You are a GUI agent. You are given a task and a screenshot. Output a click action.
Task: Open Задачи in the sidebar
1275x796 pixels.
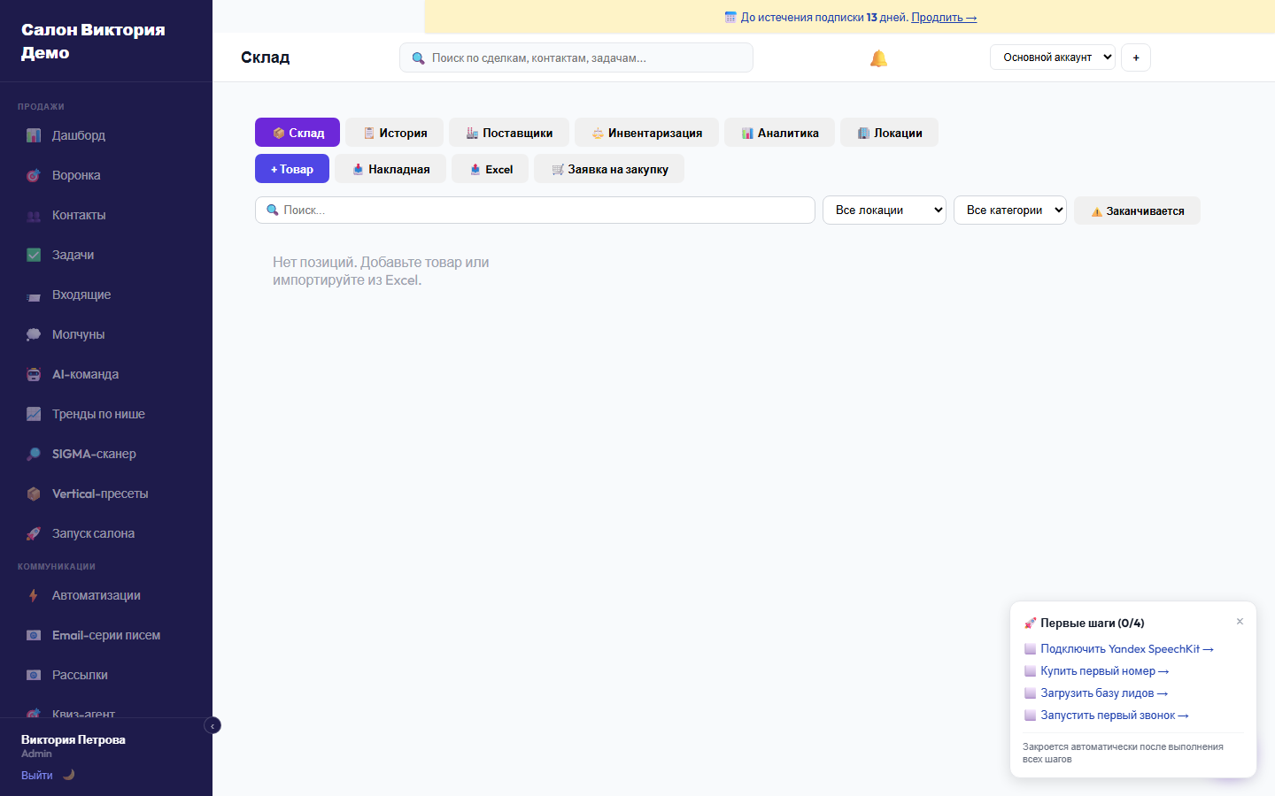106,255
